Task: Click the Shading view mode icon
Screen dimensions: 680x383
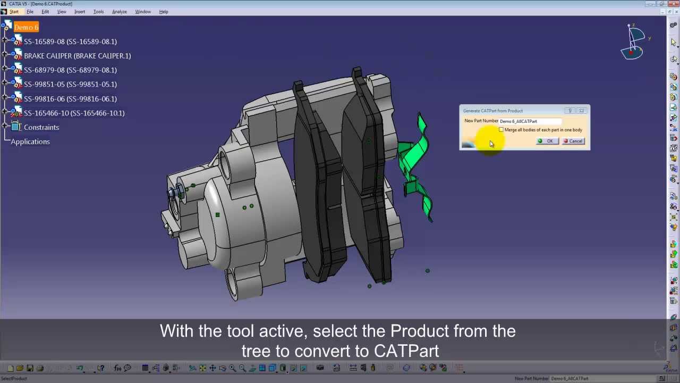Action: click(x=283, y=368)
